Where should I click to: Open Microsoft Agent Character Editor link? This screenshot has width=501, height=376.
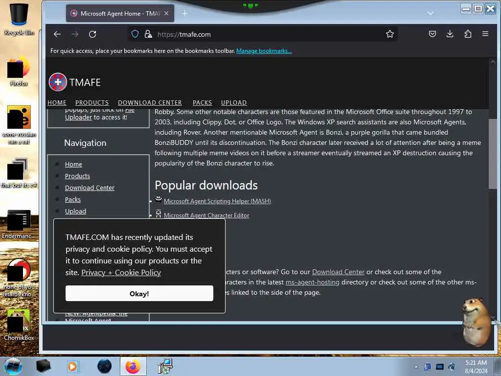coord(206,215)
